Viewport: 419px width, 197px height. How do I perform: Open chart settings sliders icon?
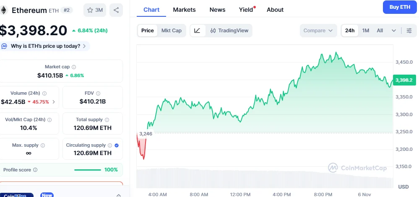tap(409, 31)
